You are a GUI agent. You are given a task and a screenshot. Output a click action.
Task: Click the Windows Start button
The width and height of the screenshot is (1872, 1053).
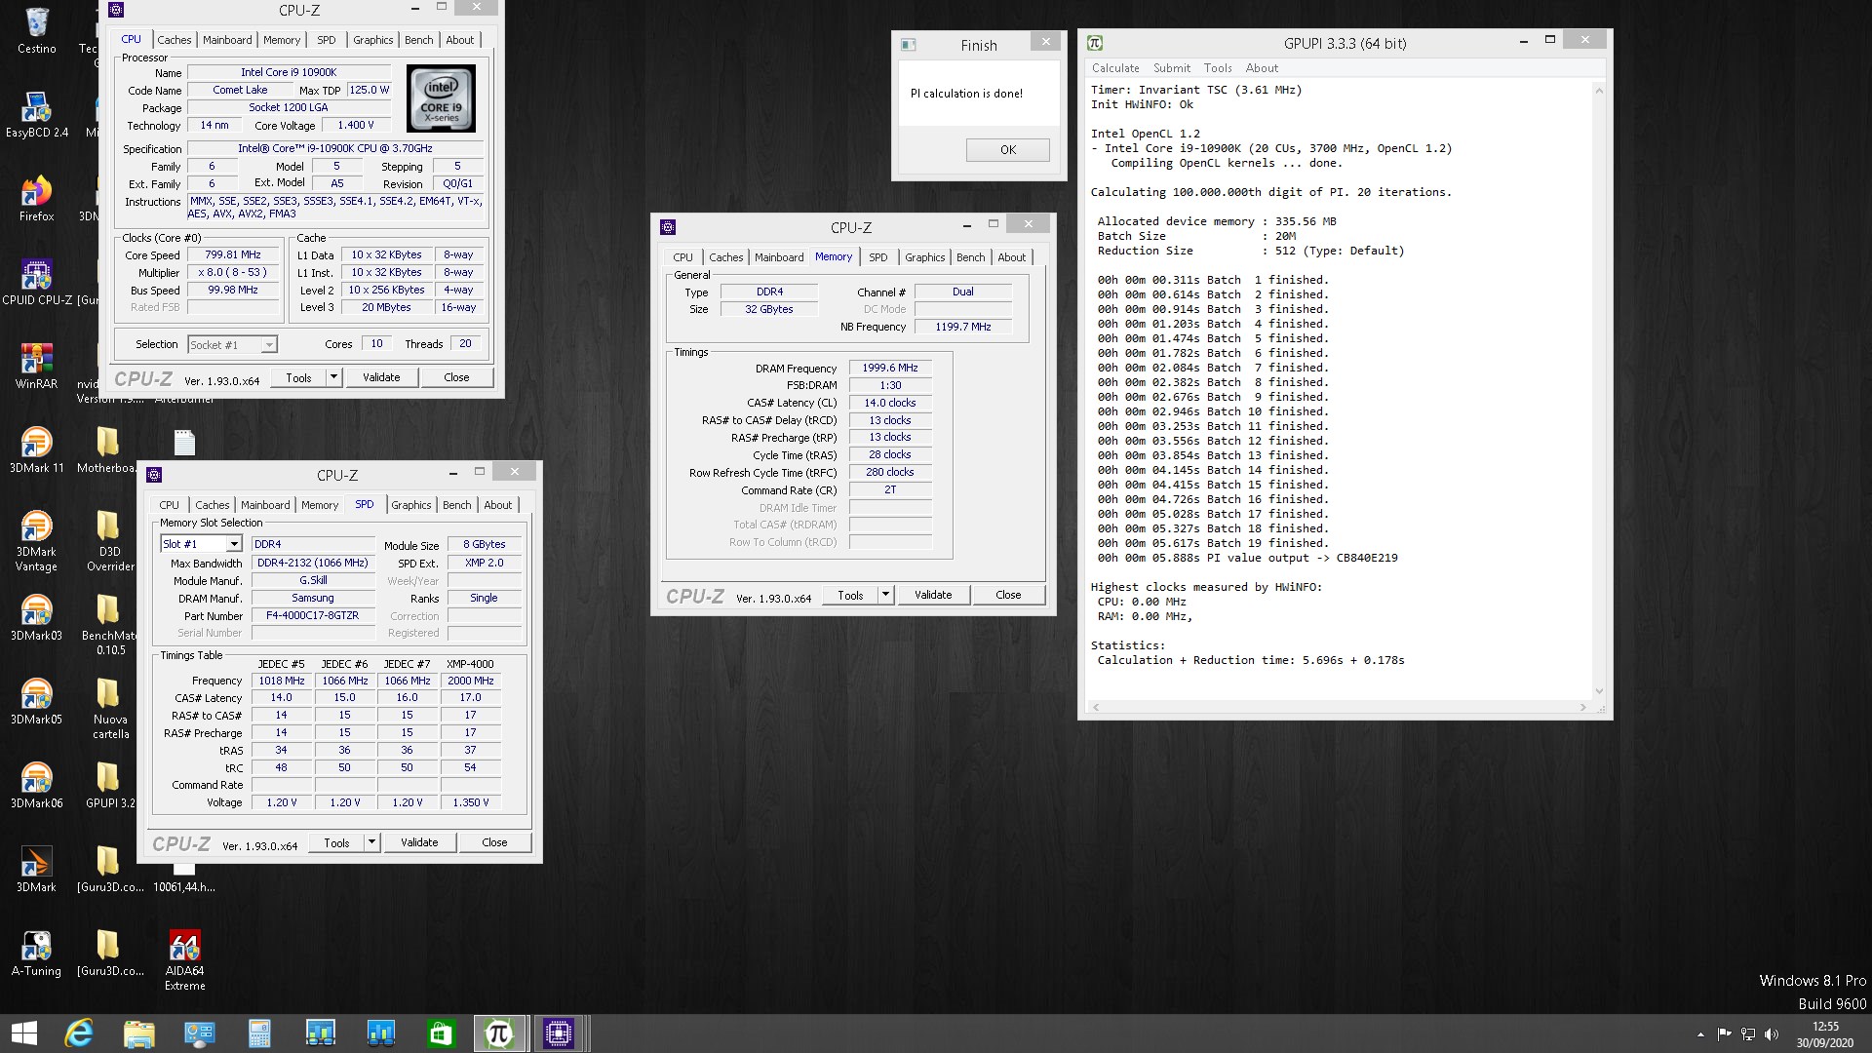point(23,1033)
